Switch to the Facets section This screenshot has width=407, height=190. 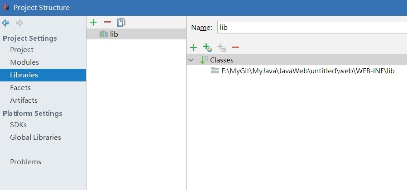[x=20, y=88]
